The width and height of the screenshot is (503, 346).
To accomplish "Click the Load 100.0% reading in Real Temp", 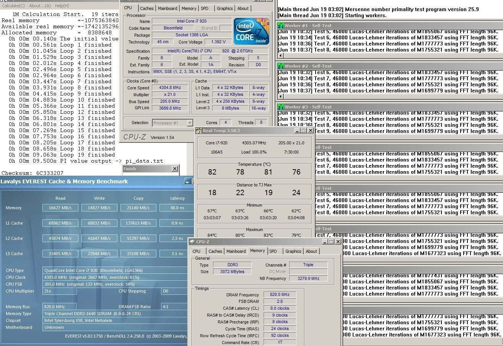I will [x=254, y=152].
